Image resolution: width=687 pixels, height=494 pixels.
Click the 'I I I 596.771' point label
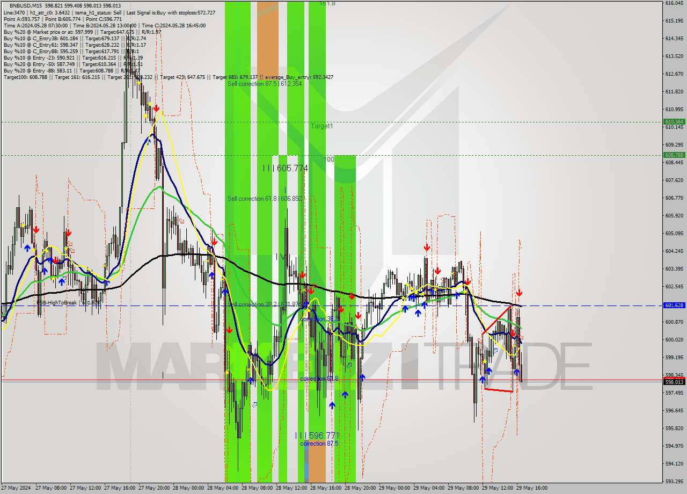point(316,435)
